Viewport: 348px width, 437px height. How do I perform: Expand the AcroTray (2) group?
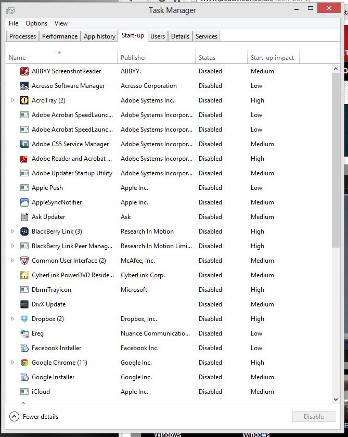click(12, 100)
